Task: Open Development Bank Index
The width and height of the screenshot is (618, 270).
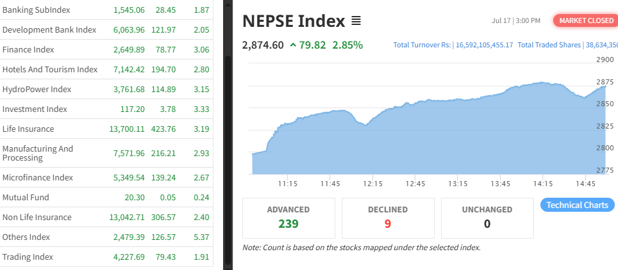Action: [x=49, y=30]
